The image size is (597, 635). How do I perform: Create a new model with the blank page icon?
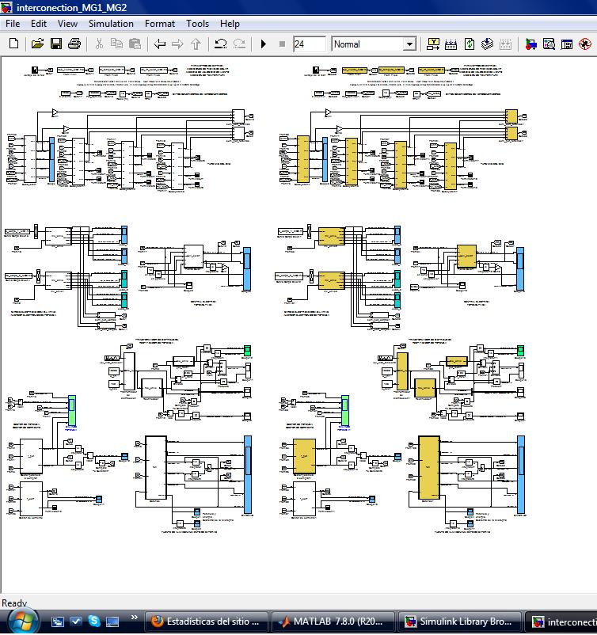13,44
